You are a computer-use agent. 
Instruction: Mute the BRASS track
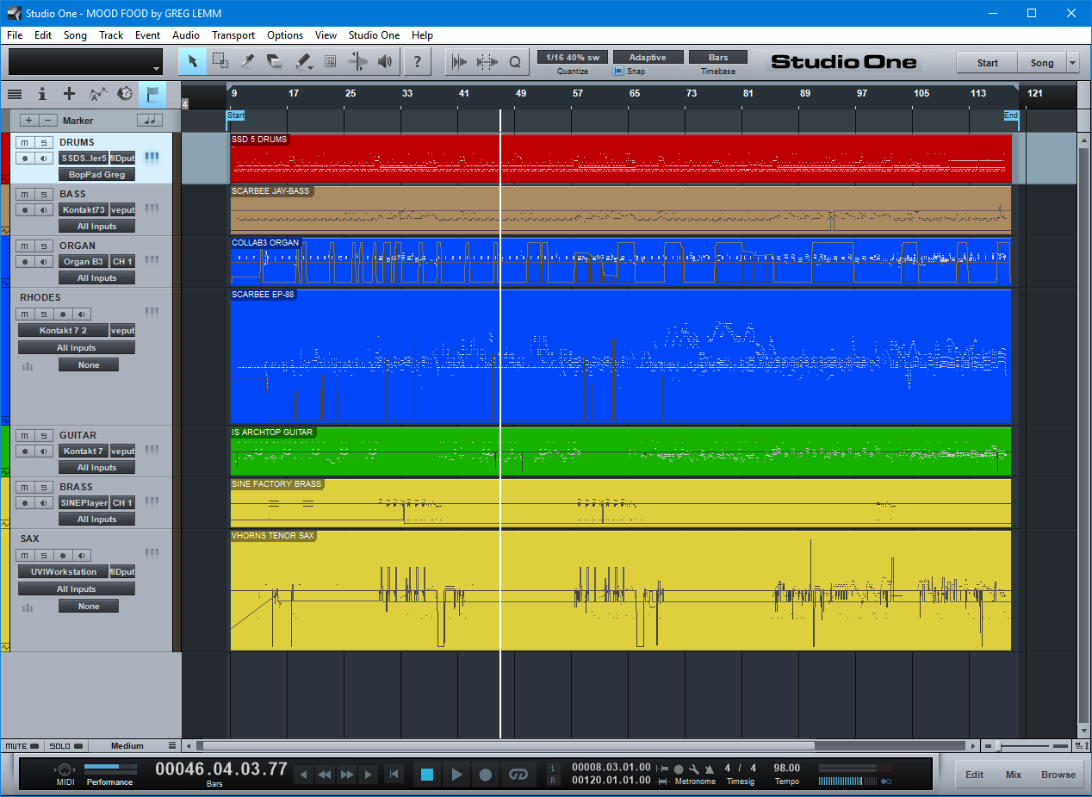(25, 487)
